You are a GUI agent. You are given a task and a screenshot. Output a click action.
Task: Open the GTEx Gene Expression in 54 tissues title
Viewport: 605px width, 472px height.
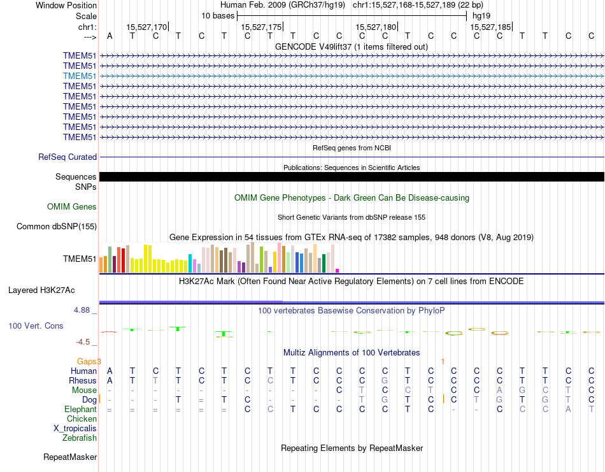click(352, 238)
